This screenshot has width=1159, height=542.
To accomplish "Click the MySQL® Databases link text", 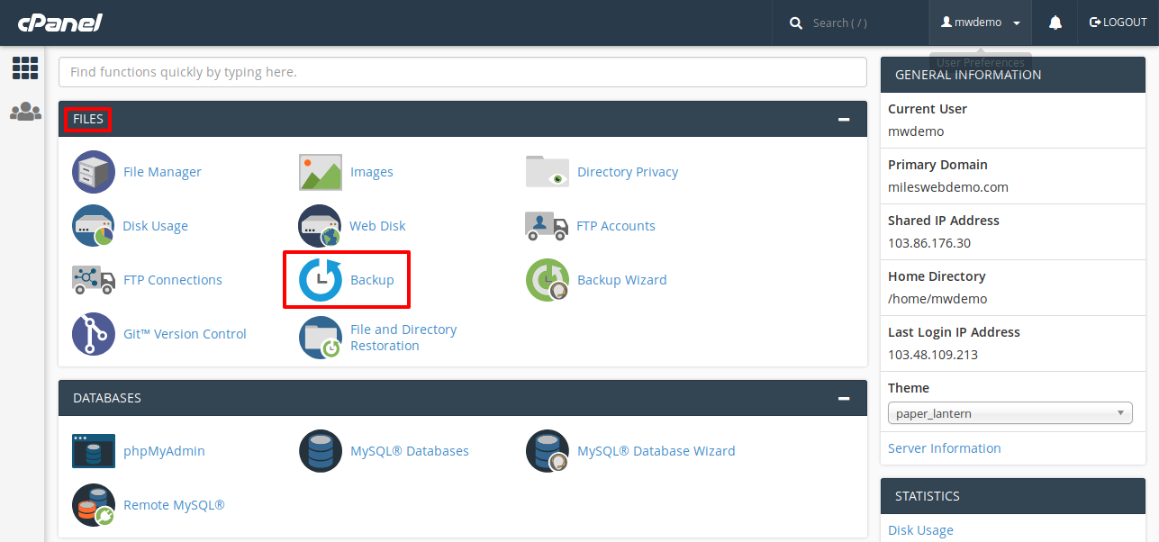I will [410, 451].
